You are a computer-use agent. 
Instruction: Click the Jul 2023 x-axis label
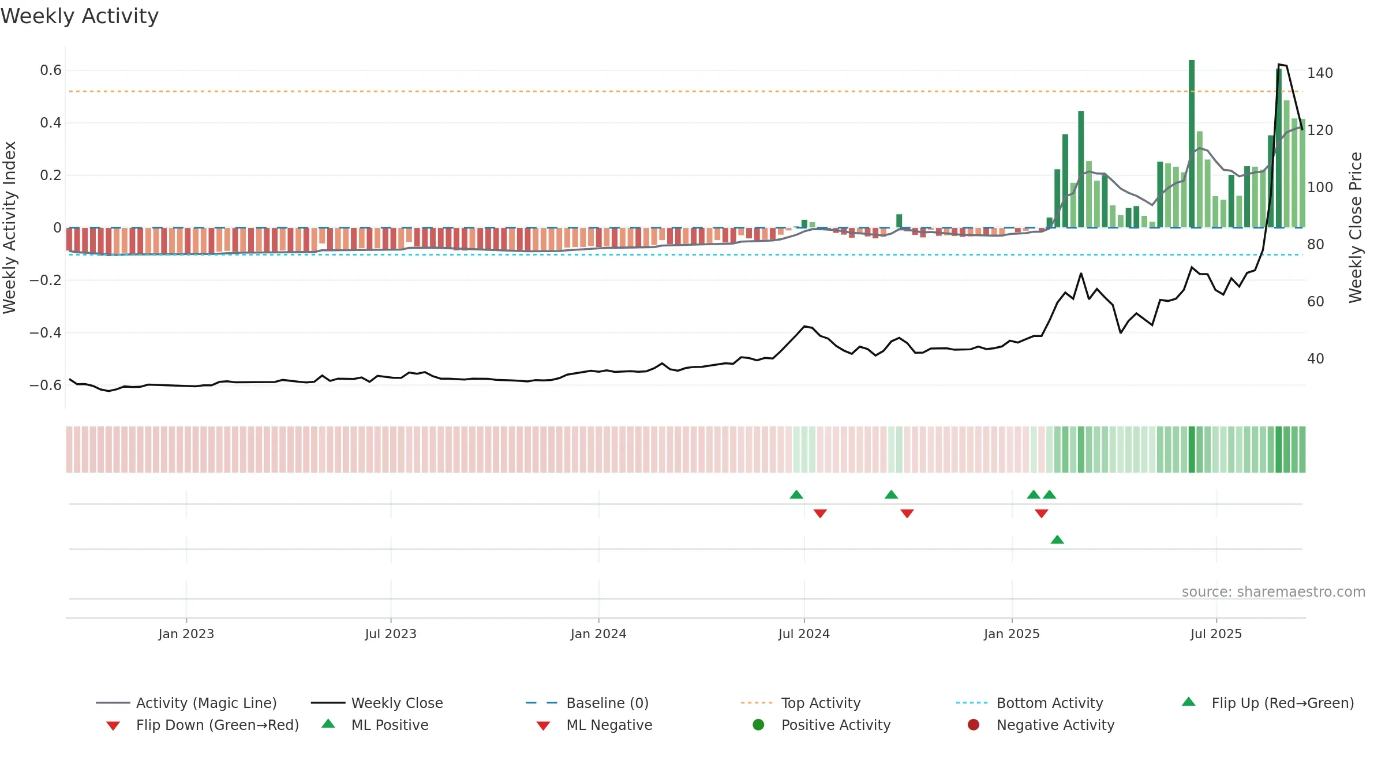click(391, 634)
